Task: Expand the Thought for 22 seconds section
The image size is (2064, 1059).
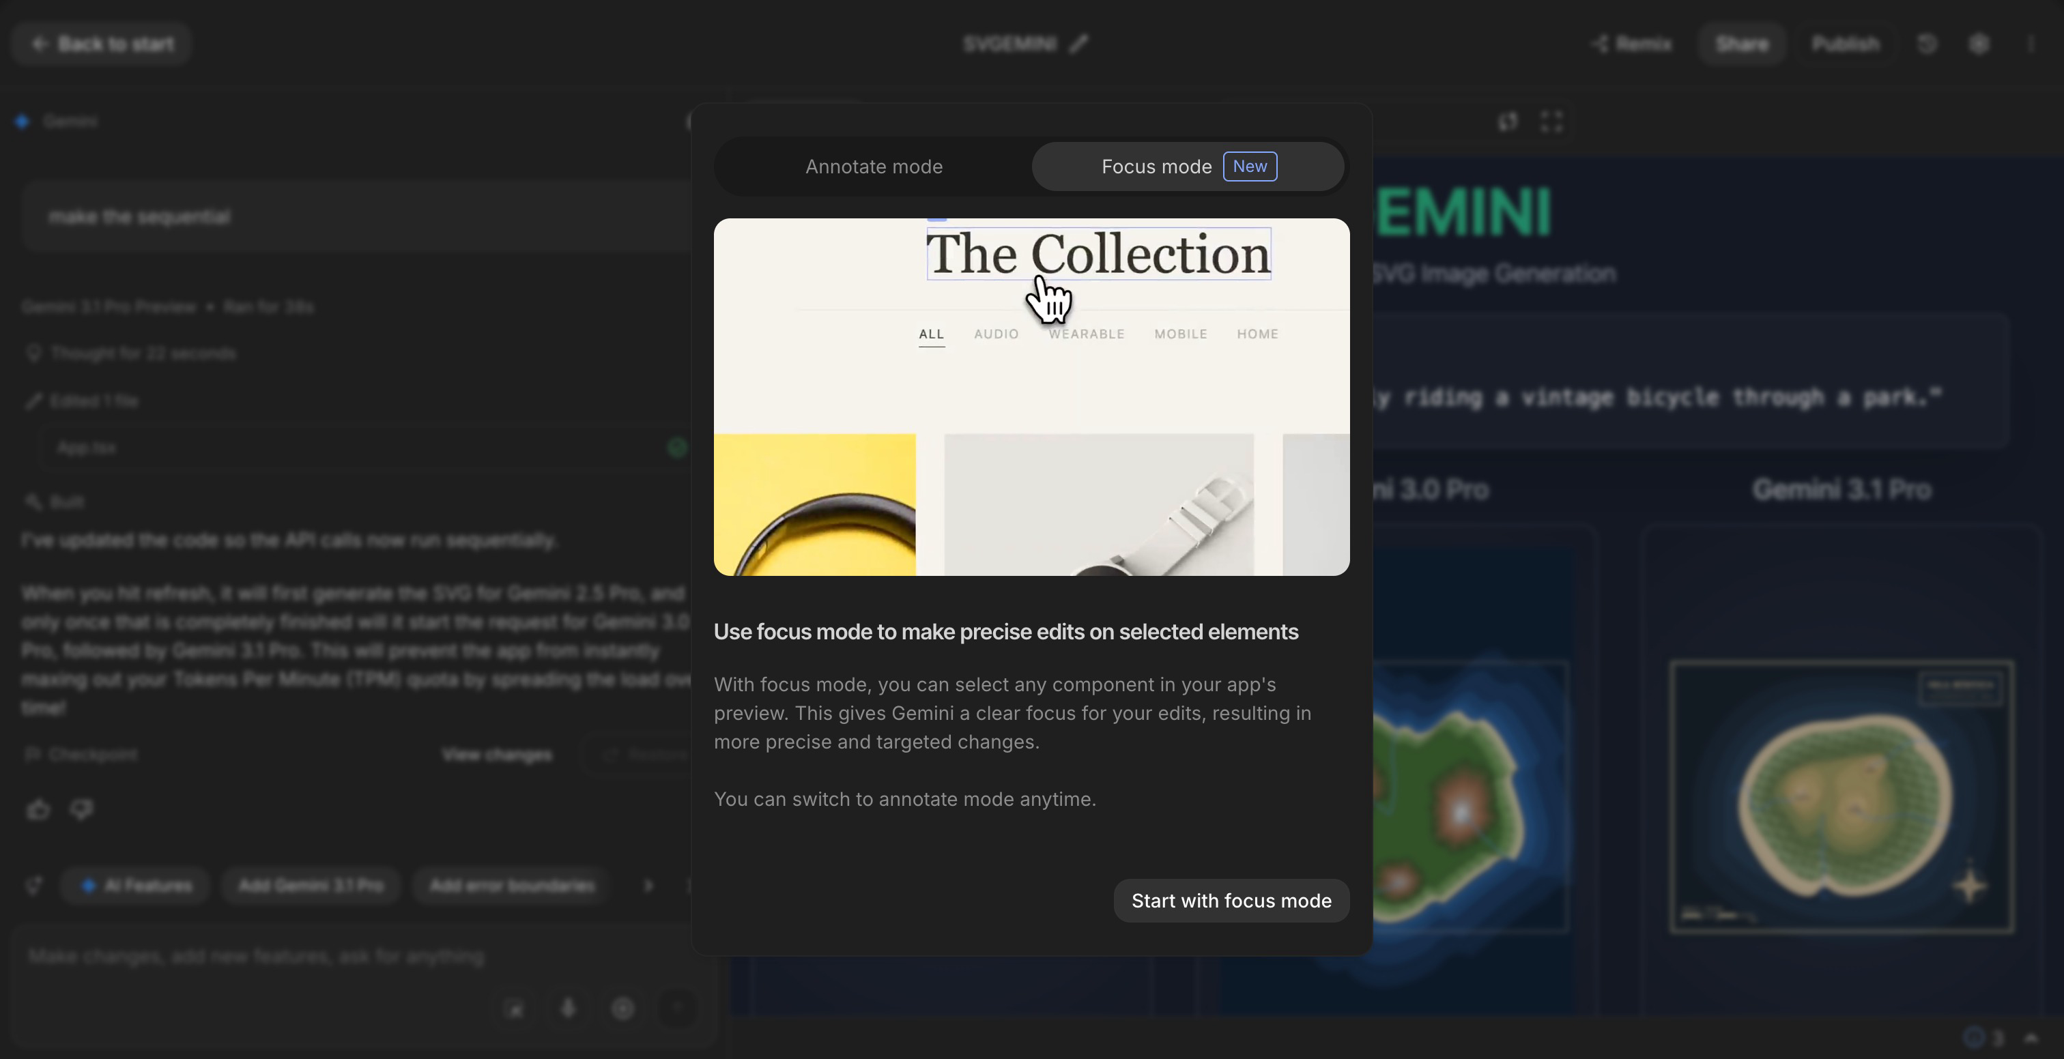Action: coord(143,353)
